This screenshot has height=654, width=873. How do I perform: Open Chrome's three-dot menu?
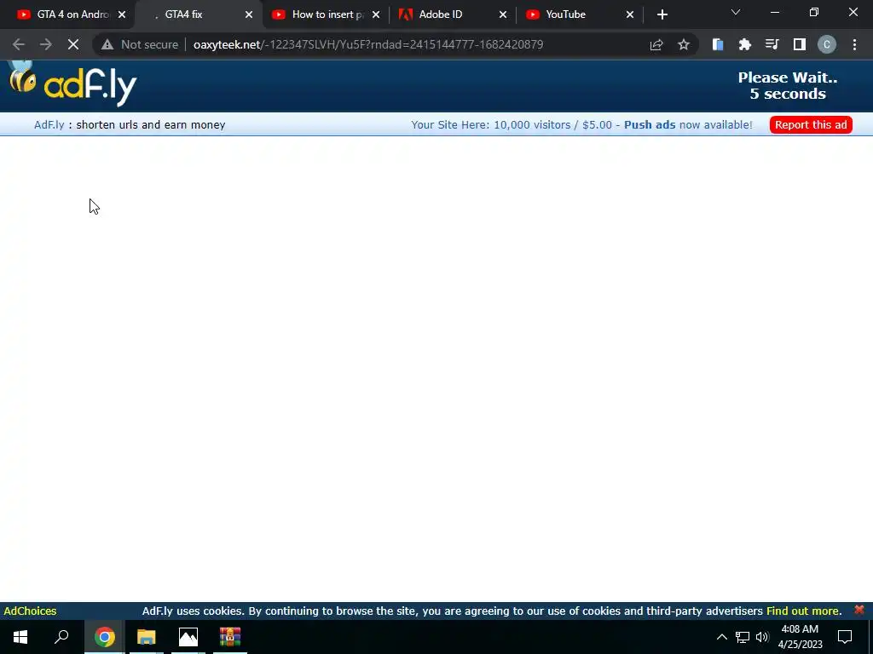click(x=854, y=44)
